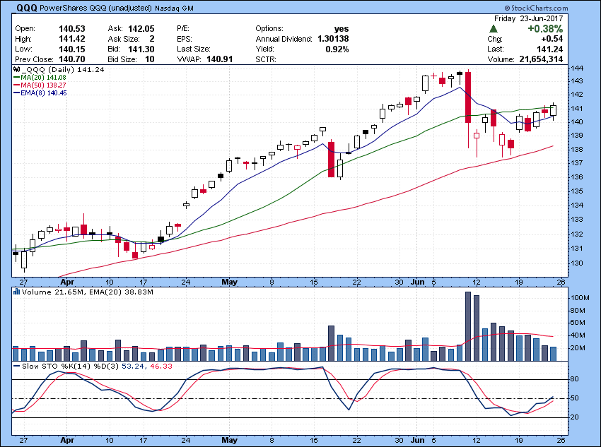Image resolution: width=601 pixels, height=447 pixels.
Task: Click the Low value 140.15
Action: 71,49
